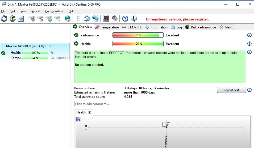Open the View menu

(x=23, y=11)
